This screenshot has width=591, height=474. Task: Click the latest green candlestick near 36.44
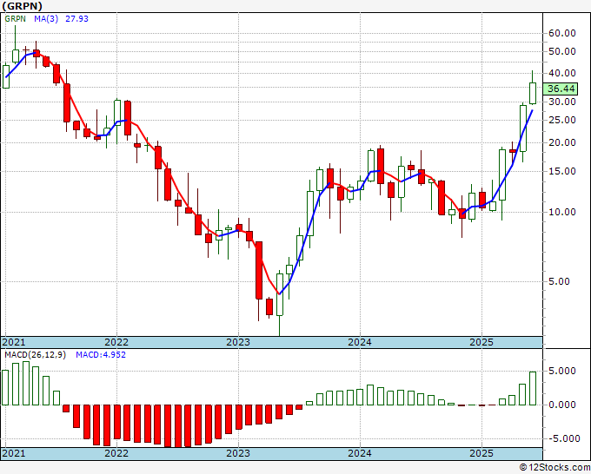click(533, 93)
